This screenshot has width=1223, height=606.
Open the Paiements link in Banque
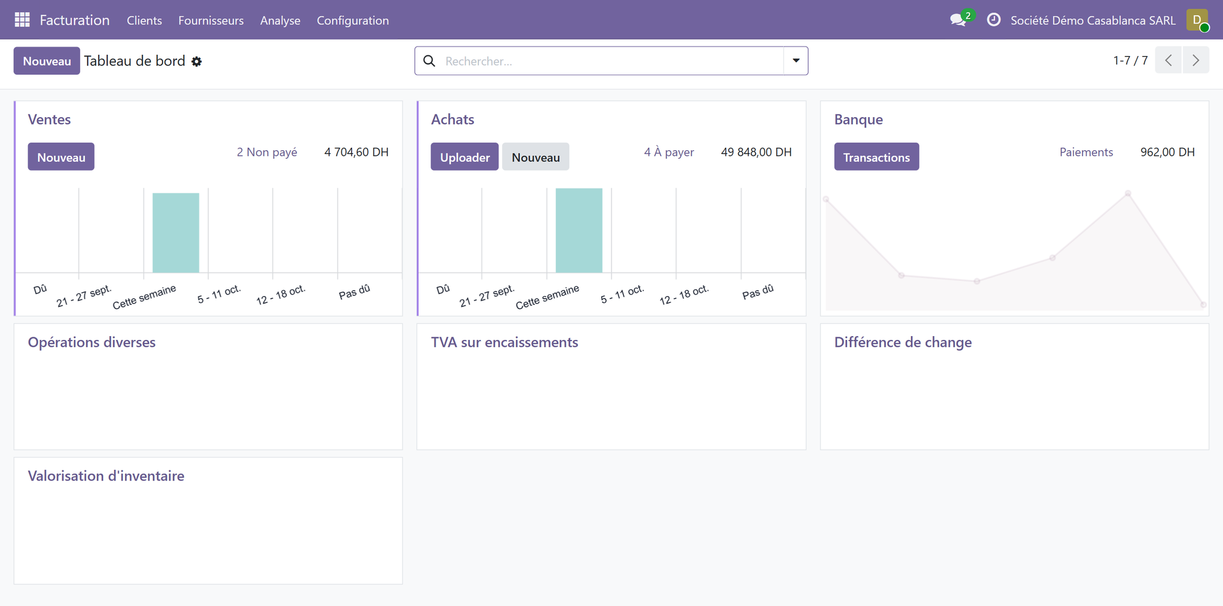[x=1086, y=152]
